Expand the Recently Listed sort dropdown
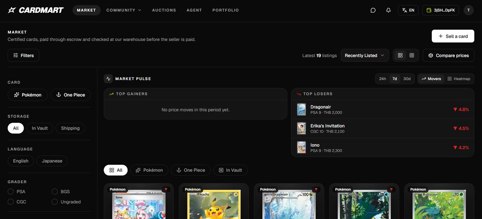The height and width of the screenshot is (219, 482). point(365,55)
